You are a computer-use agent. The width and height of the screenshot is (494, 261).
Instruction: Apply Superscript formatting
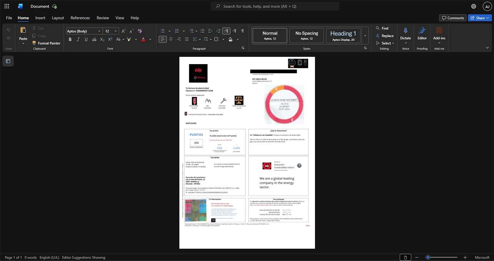(110, 39)
